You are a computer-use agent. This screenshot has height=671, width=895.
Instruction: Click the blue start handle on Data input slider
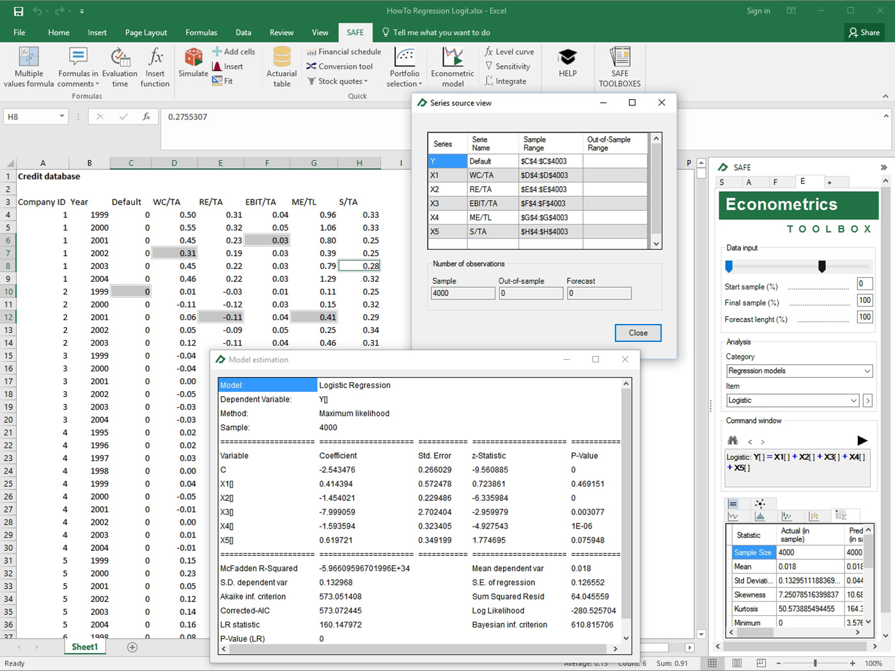coord(729,266)
